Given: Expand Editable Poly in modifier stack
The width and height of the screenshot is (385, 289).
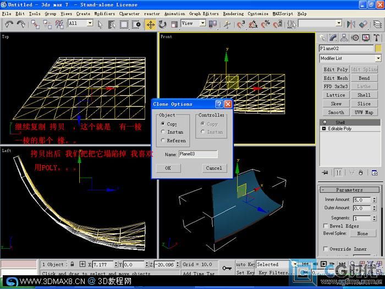Looking at the screenshot, I should pos(324,128).
